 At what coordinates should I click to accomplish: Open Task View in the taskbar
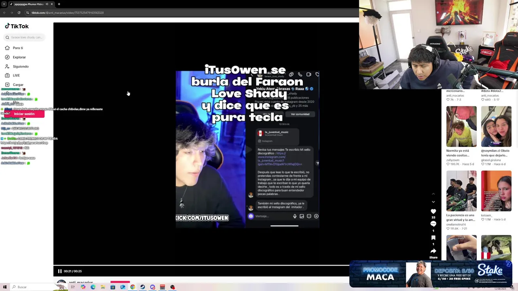[x=73, y=287]
